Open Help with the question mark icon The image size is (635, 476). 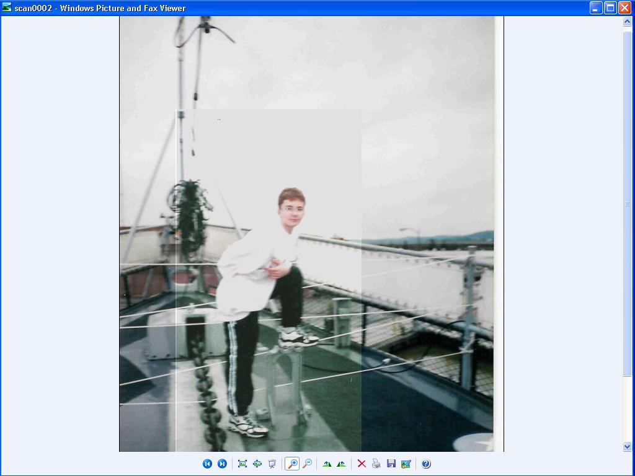click(426, 464)
